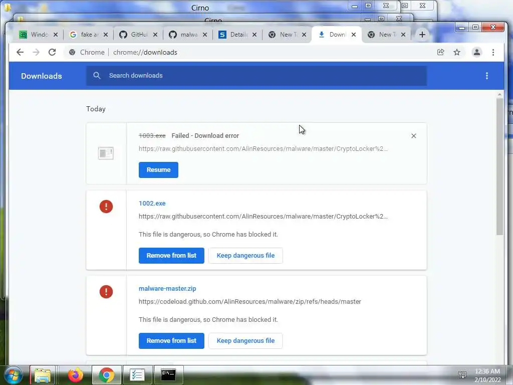513x385 pixels.
Task: Close the GitHub tab
Action: coord(155,35)
